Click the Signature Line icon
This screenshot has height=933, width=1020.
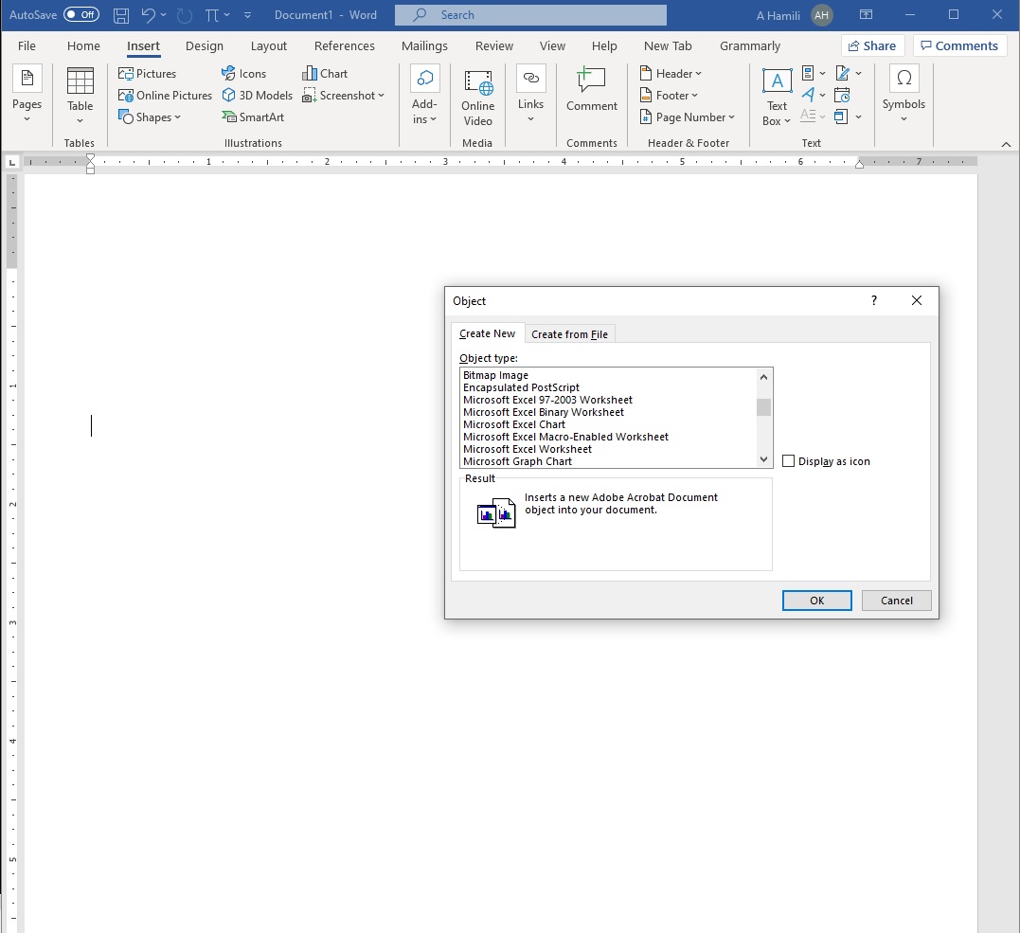coord(842,73)
